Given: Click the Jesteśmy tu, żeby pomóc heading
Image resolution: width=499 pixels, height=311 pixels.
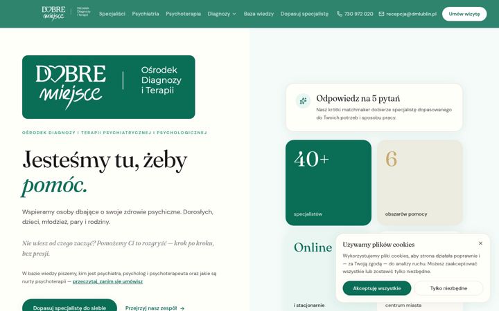Looking at the screenshot, I should coord(105,172).
